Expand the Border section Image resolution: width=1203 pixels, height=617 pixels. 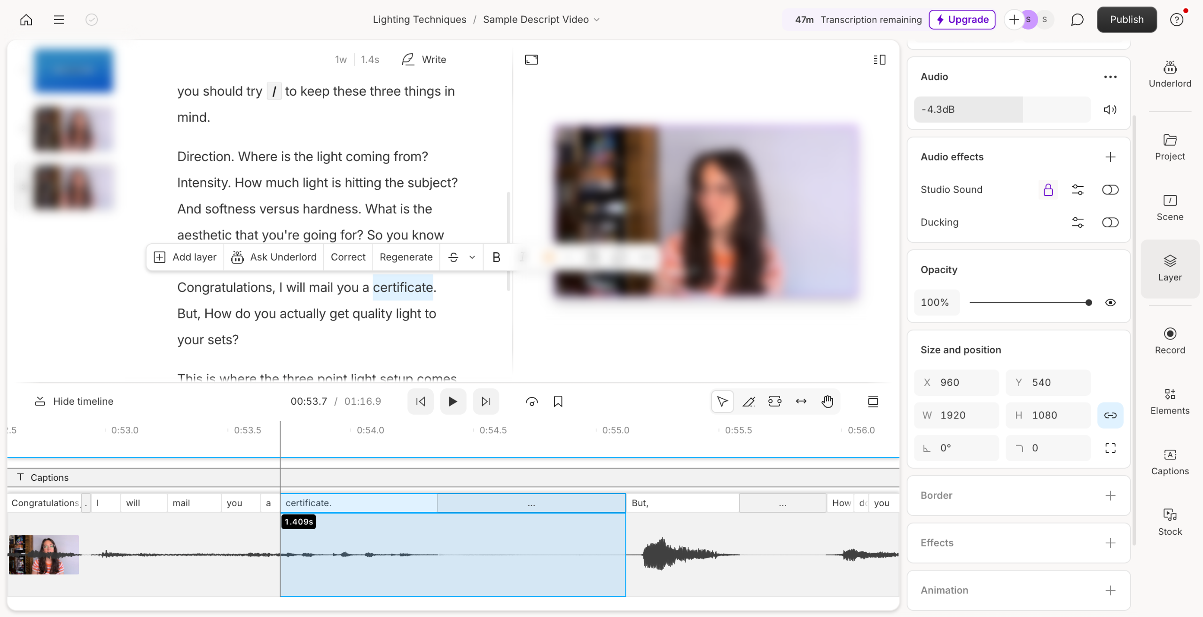click(1110, 495)
